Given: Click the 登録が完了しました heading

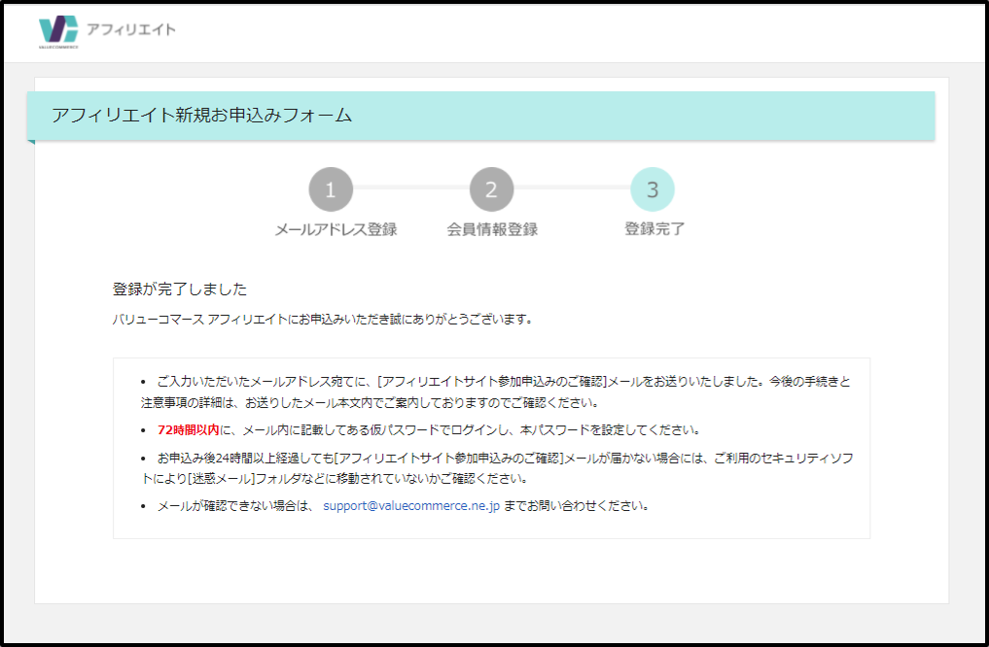Looking at the screenshot, I should click(180, 289).
